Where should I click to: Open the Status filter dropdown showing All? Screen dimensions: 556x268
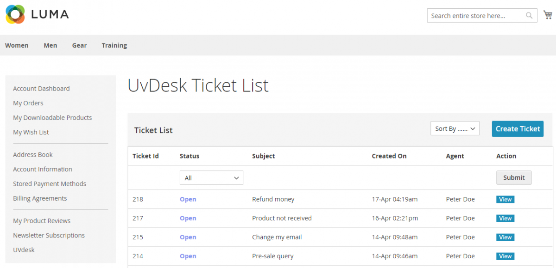click(x=211, y=177)
